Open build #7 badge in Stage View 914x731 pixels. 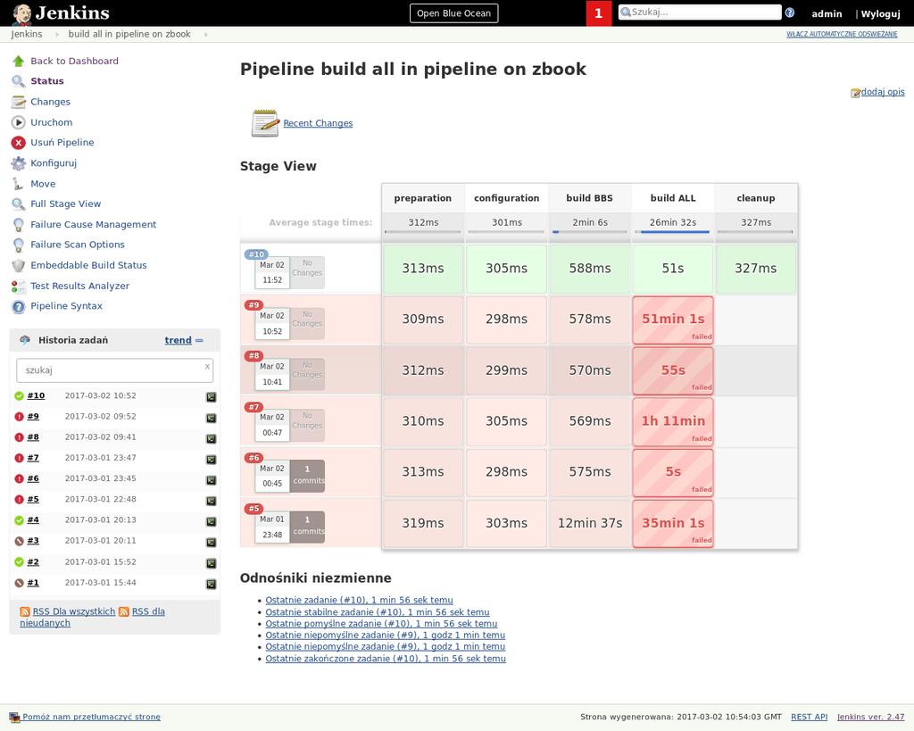pos(253,407)
